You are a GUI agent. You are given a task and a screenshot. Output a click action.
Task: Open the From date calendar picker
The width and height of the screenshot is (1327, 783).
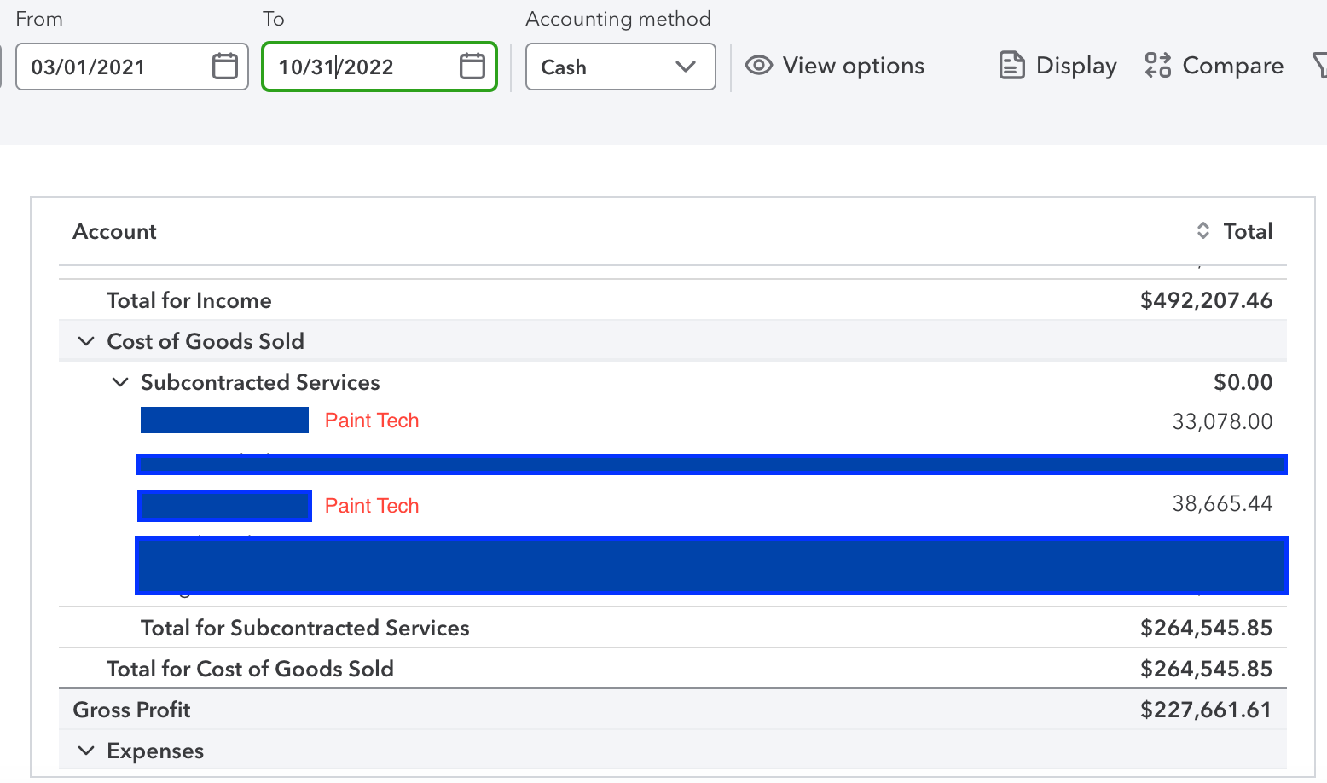(225, 66)
